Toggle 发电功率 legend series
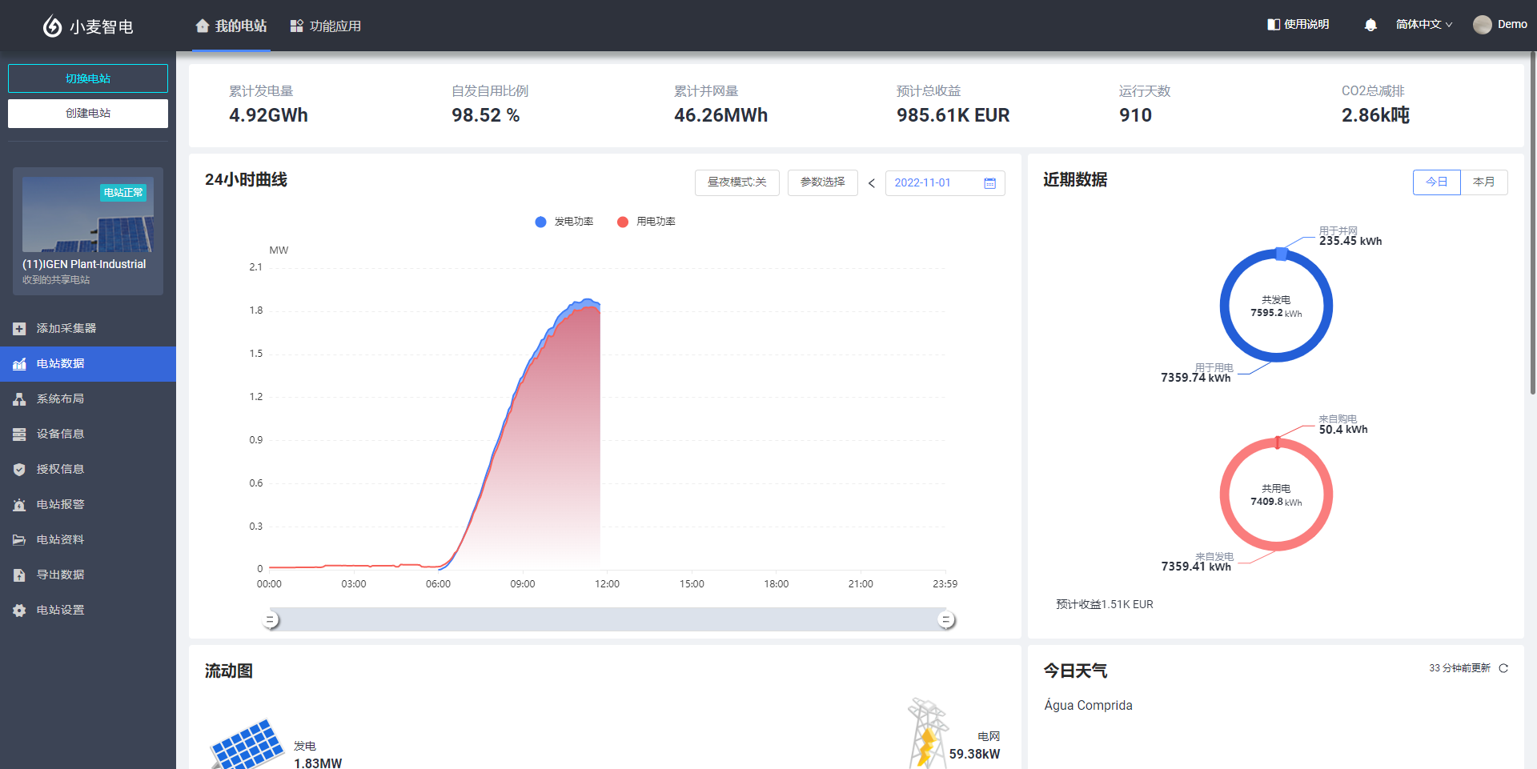The width and height of the screenshot is (1537, 769). 564,222
